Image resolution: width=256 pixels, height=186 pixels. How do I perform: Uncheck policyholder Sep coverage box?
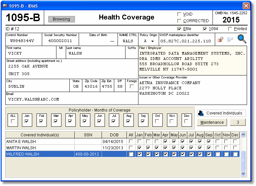coord(143,121)
